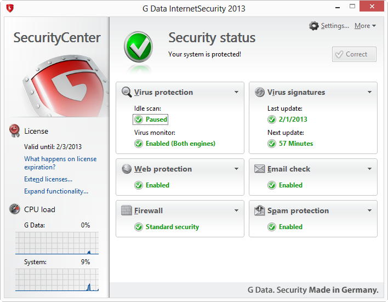Click the Email check envelope icon
The image size is (388, 302).
260,169
